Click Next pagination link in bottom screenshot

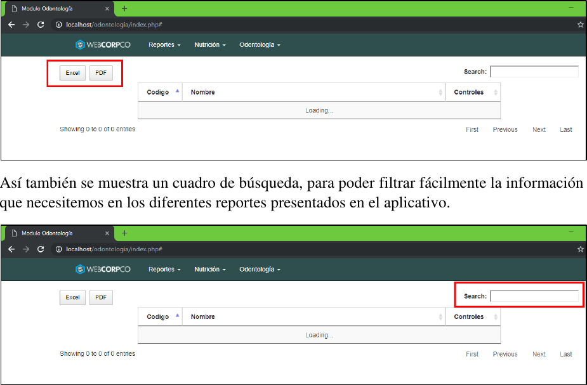point(539,354)
